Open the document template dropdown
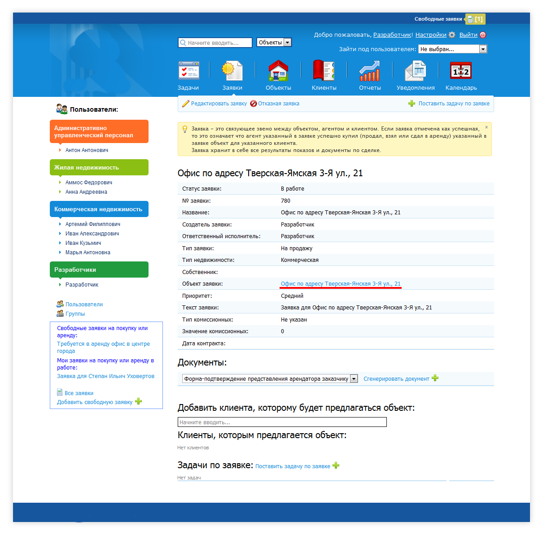The image size is (543, 535). point(270,379)
